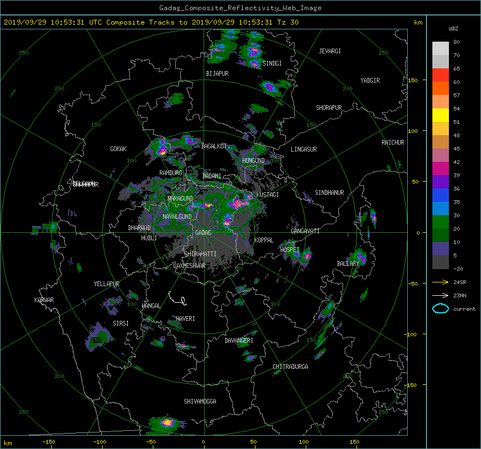Viewport: 481px width, 449px height.
Task: Click the RAICHUR city label
Action: click(x=393, y=143)
